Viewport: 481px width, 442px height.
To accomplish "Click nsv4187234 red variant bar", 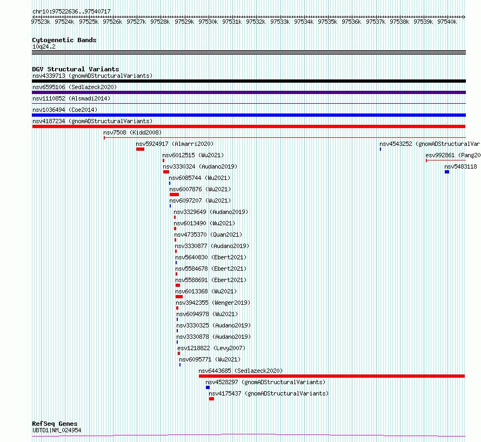I will pos(249,126).
